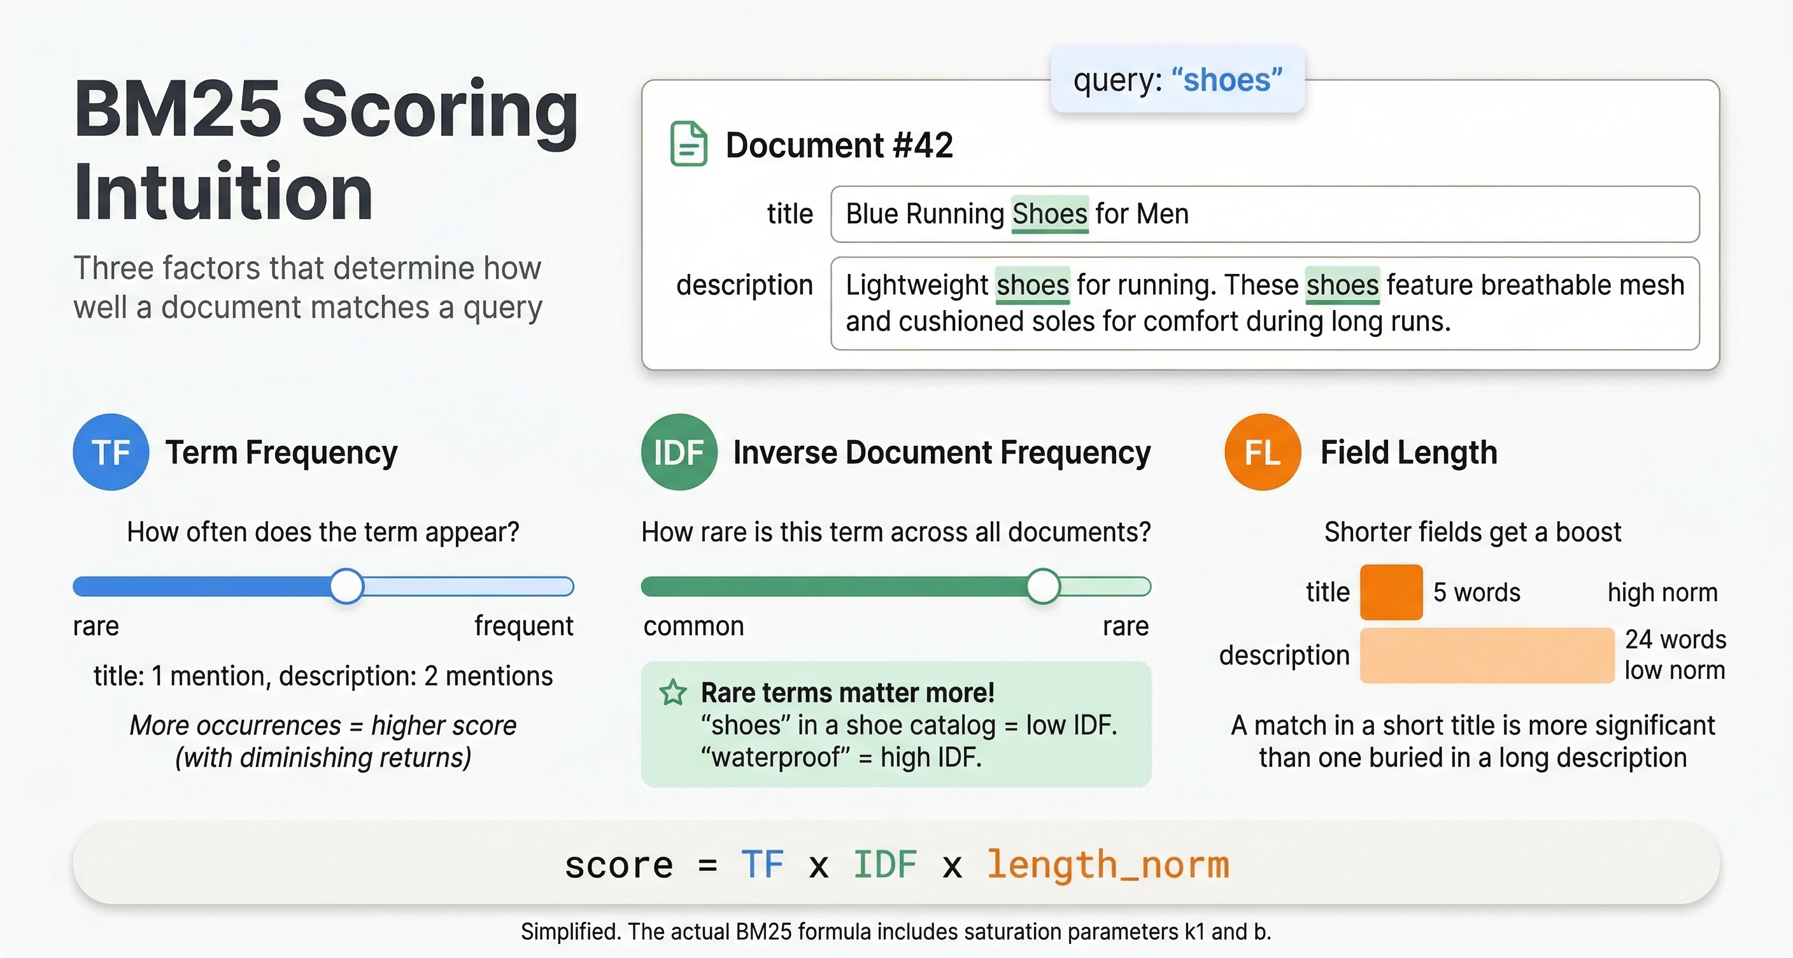
Task: Click the small orange title length bar
Action: click(1391, 592)
